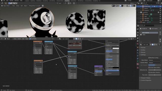Open the Output properties tab

point(138,35)
